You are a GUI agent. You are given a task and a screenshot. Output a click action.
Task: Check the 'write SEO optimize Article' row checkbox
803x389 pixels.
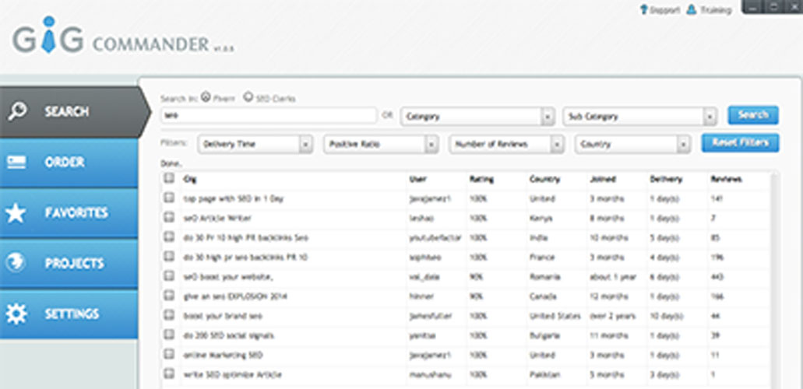pyautogui.click(x=169, y=373)
